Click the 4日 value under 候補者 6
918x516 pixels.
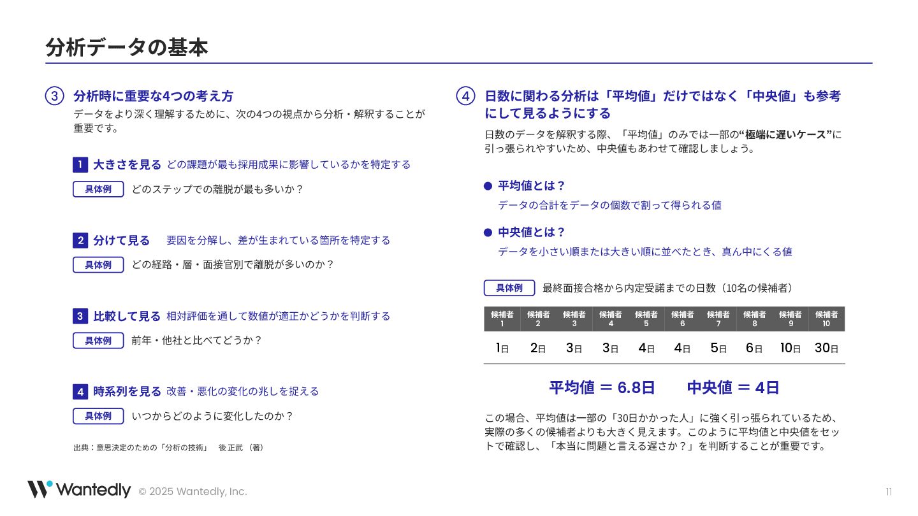point(682,348)
